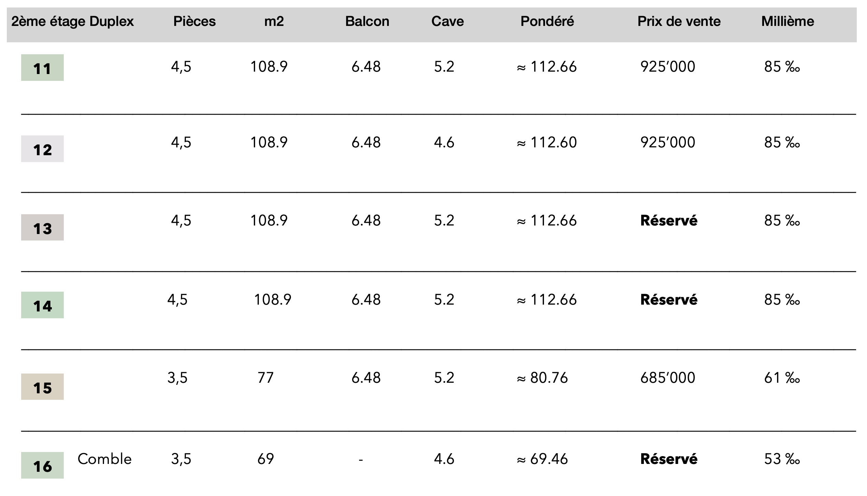Click the Pièces column header
This screenshot has width=867, height=496.
click(194, 21)
